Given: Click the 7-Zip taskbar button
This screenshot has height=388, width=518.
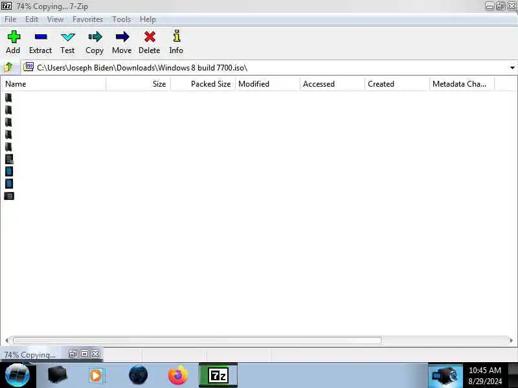Looking at the screenshot, I should pyautogui.click(x=218, y=375).
